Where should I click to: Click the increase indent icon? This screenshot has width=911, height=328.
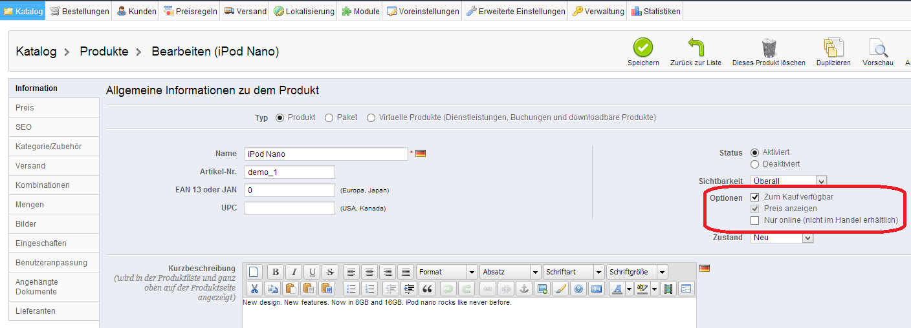tap(409, 289)
